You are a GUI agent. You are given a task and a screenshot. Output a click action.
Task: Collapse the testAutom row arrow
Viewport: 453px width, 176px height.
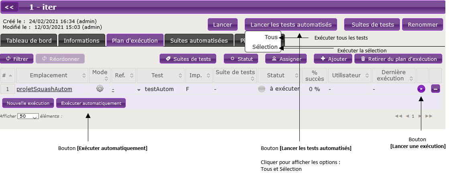[x=139, y=90]
